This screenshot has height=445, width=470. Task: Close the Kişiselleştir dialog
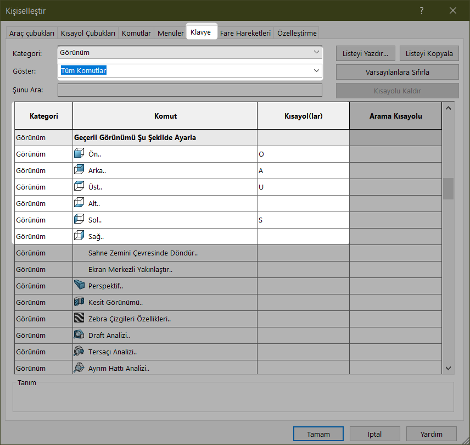[453, 10]
